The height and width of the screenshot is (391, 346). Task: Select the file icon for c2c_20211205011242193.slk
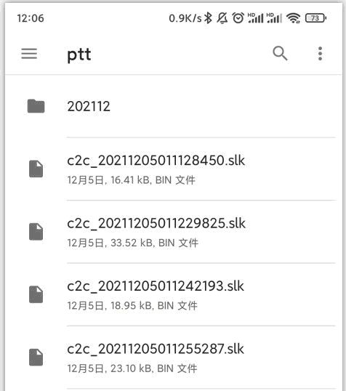pyautogui.click(x=36, y=294)
